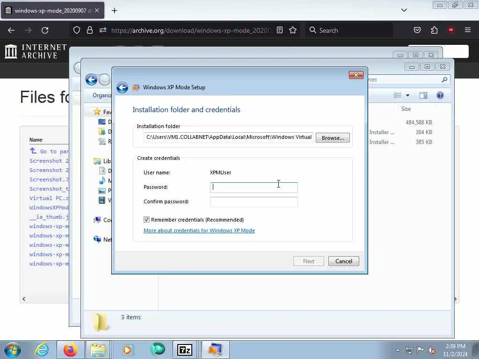Open Explorer help question mark icon
This screenshot has width=479, height=359.
(440, 95)
